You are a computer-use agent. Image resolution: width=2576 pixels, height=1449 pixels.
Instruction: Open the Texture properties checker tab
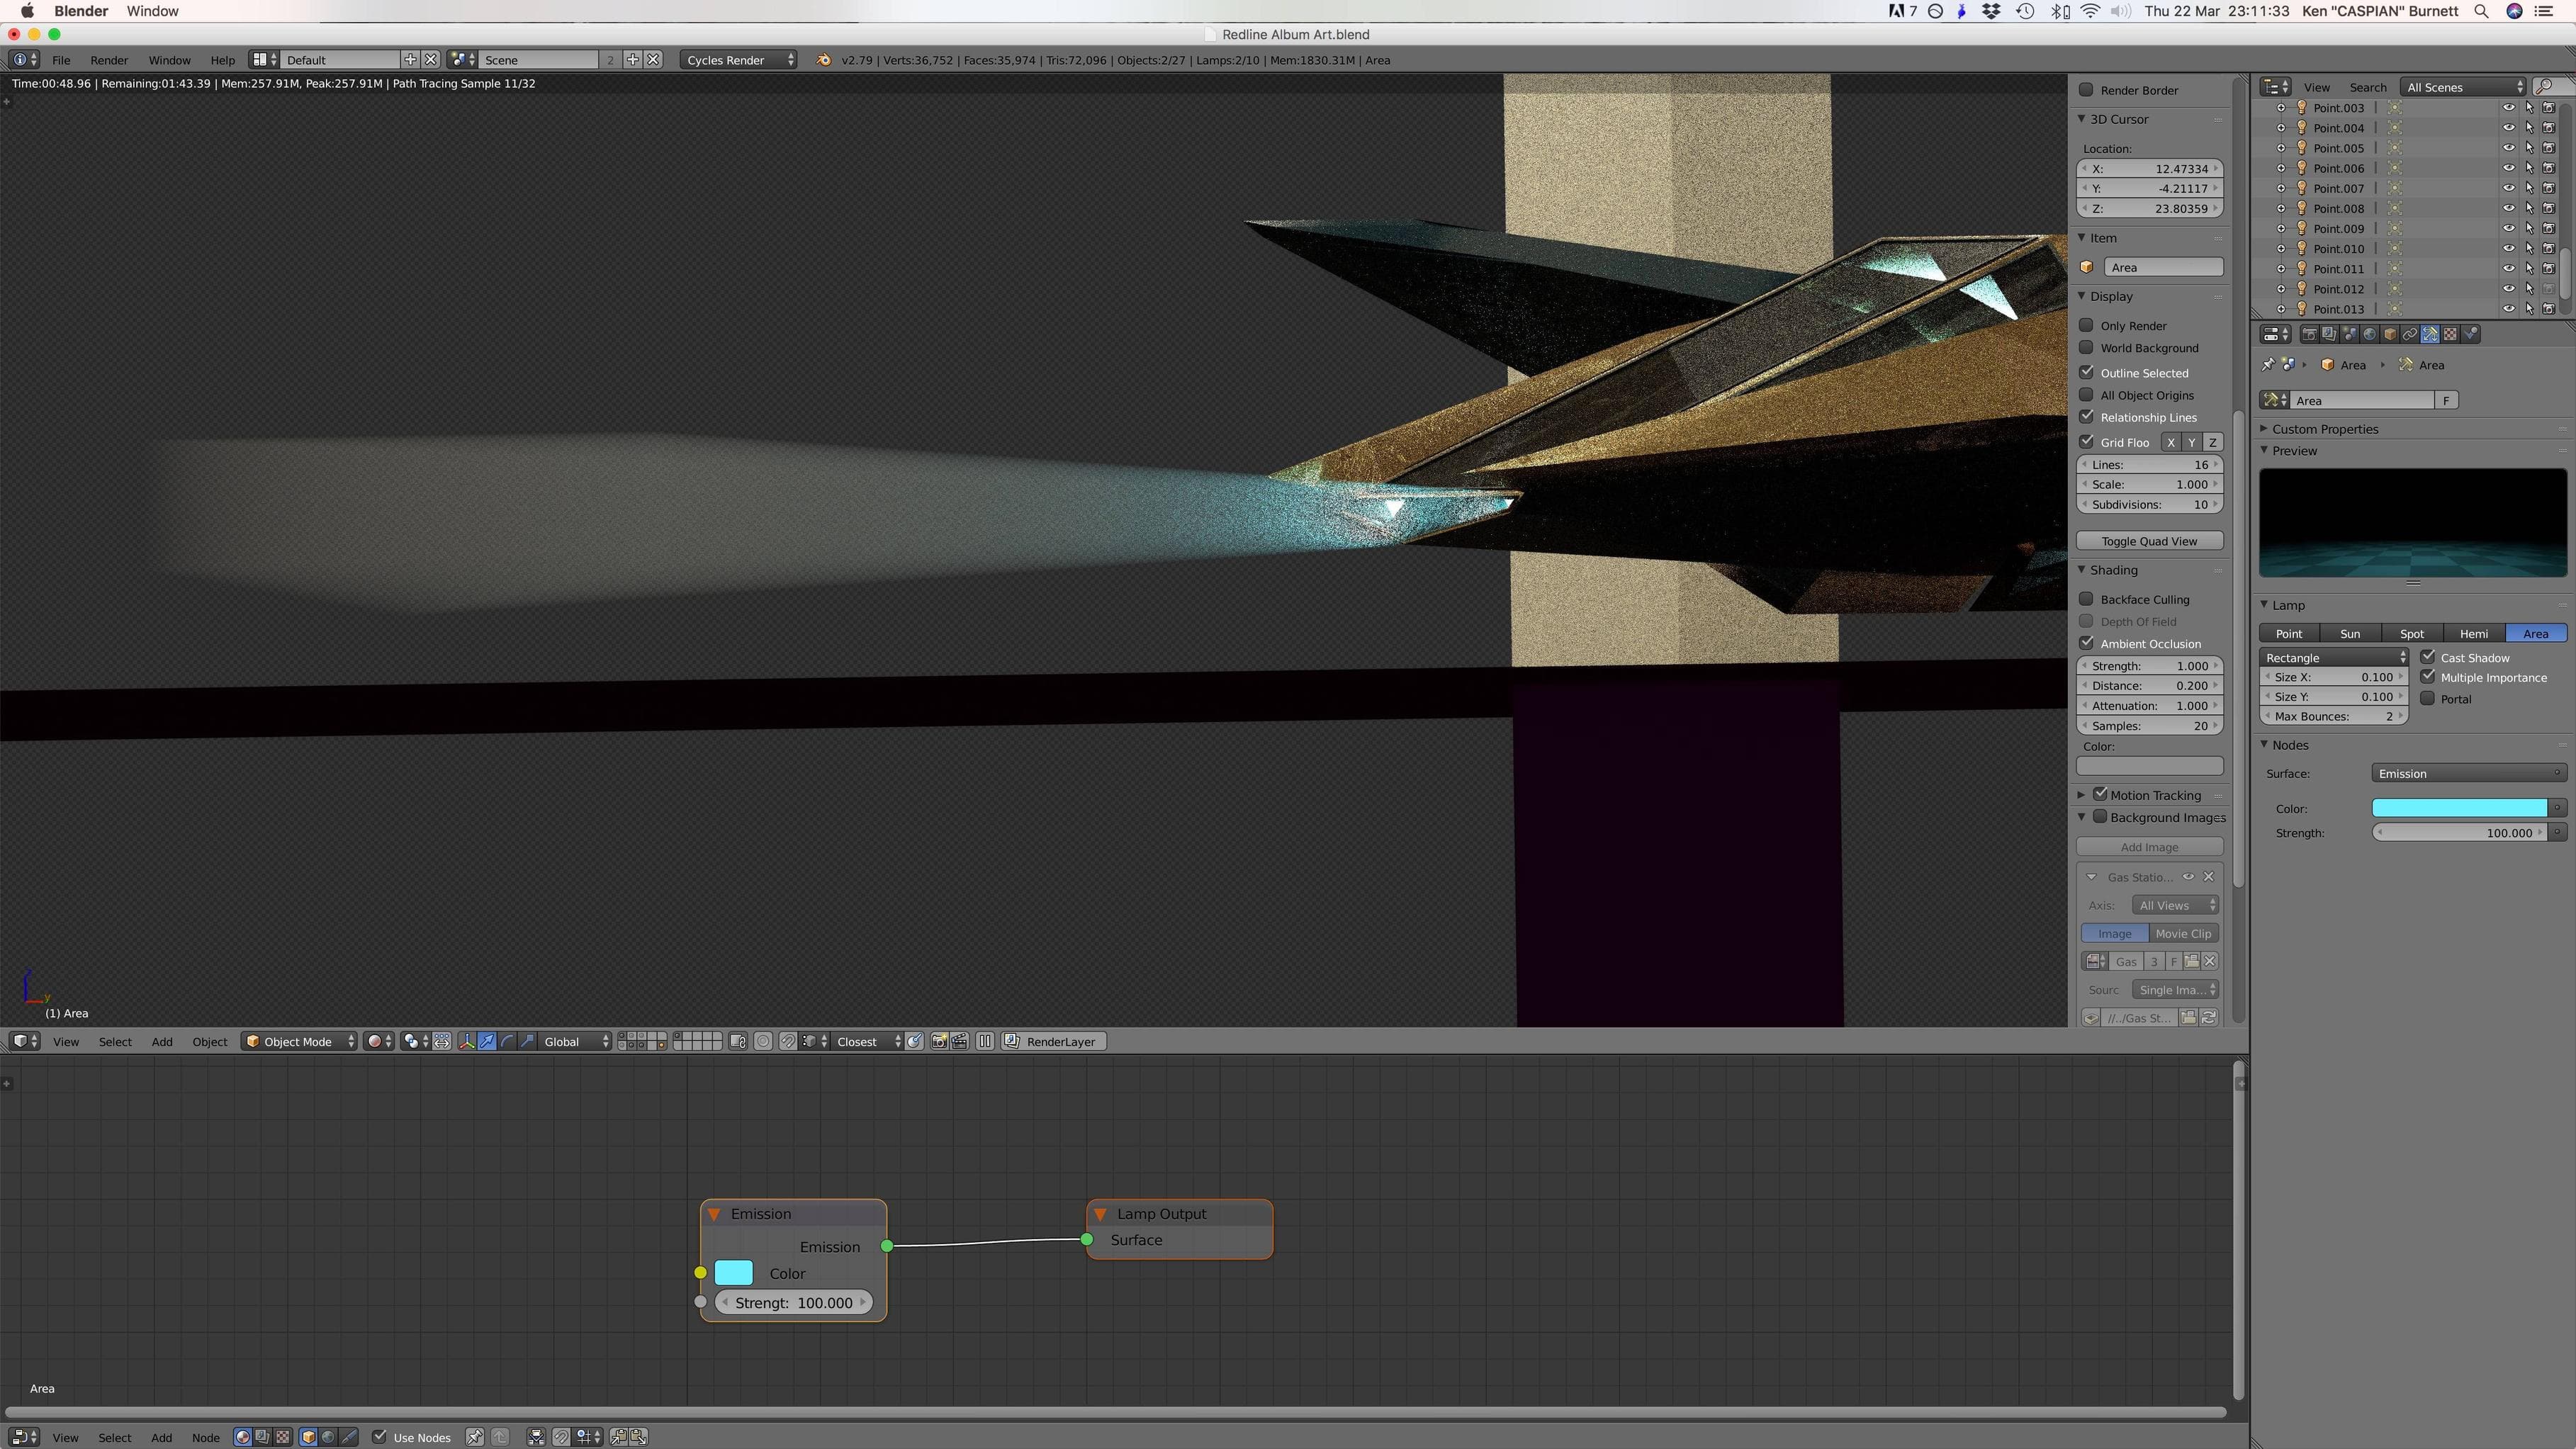pos(2450,334)
